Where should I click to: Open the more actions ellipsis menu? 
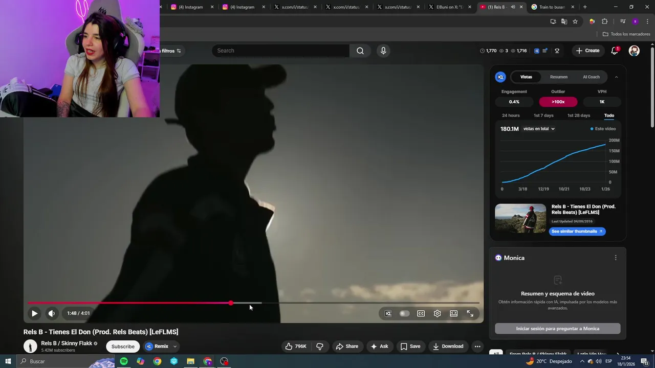click(477, 347)
